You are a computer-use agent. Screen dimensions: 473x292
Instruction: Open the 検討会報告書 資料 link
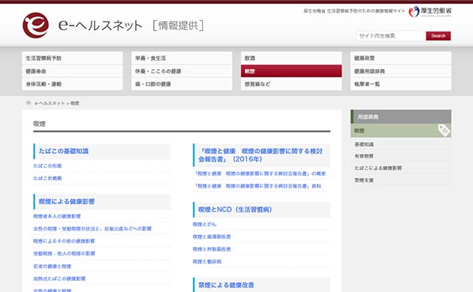[257, 186]
